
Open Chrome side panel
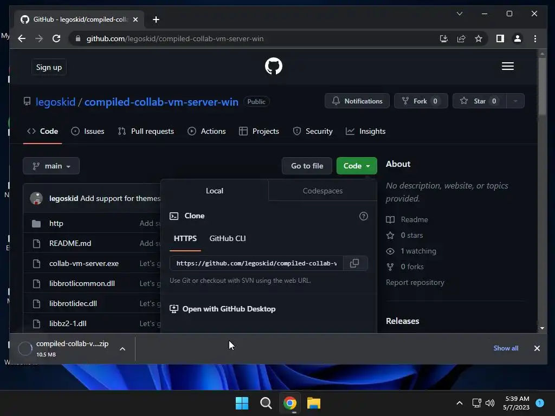[x=500, y=38]
